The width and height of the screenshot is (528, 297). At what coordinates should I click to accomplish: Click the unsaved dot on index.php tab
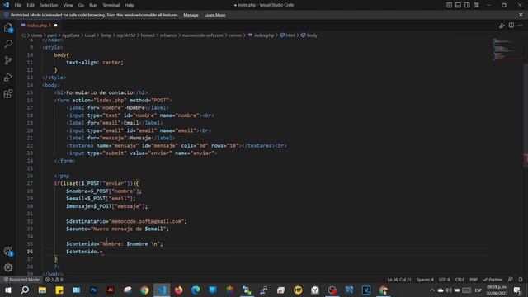tap(55, 26)
